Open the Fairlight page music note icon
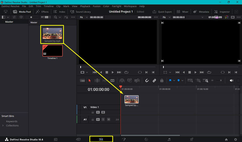 pos(169,139)
